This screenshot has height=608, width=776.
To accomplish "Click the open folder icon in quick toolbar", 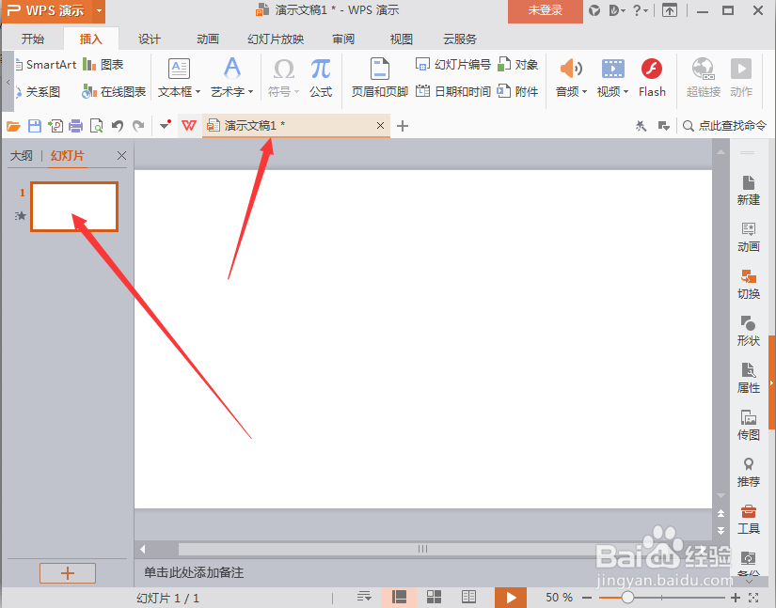I will (x=13, y=126).
